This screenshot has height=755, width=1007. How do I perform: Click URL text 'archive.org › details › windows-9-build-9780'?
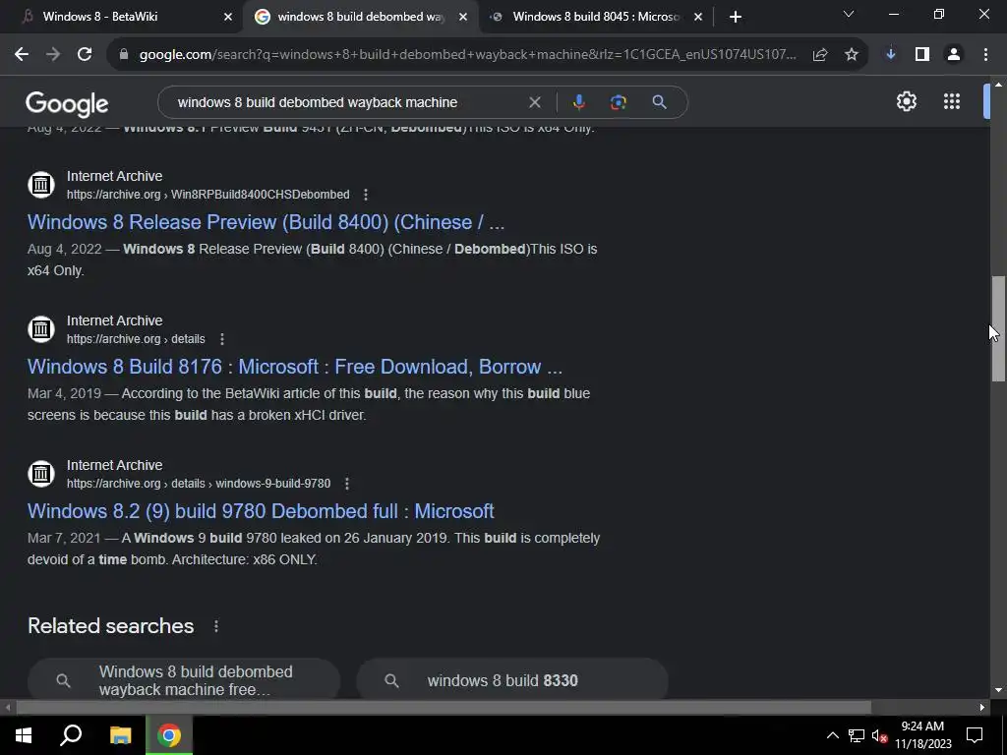point(199,484)
